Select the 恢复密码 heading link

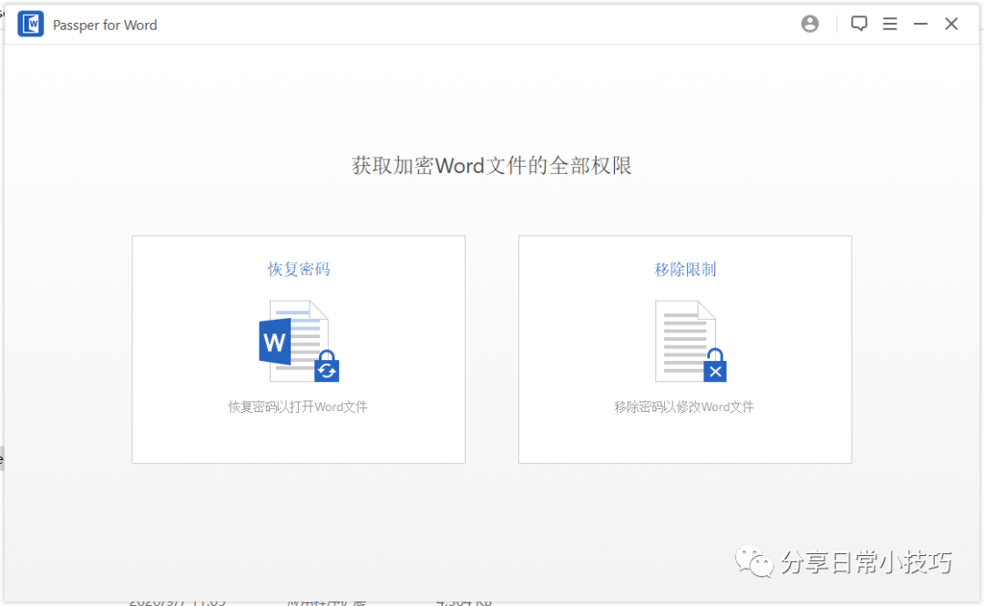(299, 270)
